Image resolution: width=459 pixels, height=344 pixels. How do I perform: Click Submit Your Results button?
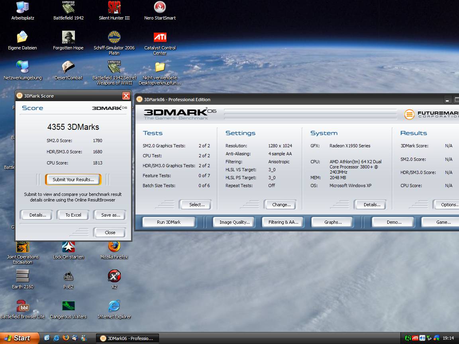(x=73, y=180)
